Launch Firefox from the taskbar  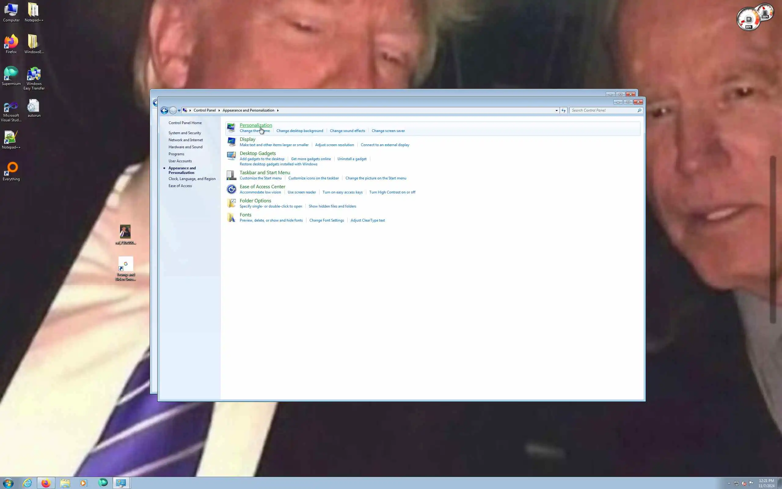click(46, 483)
